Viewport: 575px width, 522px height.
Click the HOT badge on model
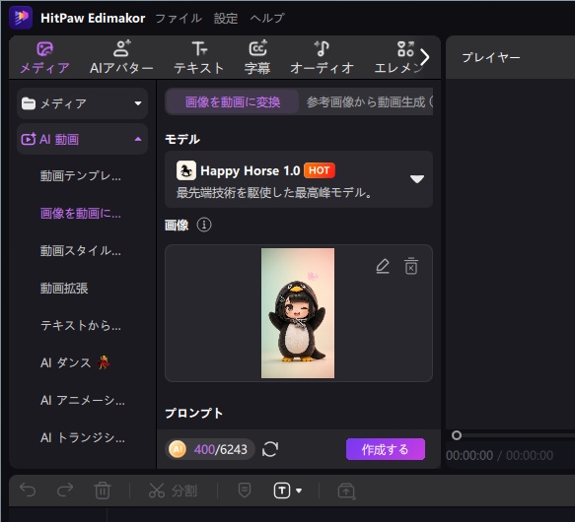tap(320, 170)
